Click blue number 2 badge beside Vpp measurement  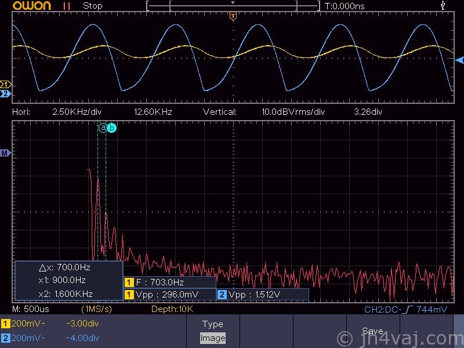pos(222,295)
